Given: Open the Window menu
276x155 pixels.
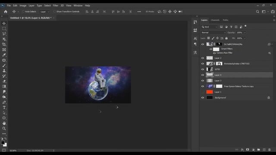Looking at the screenshot, I should (x=78, y=6).
